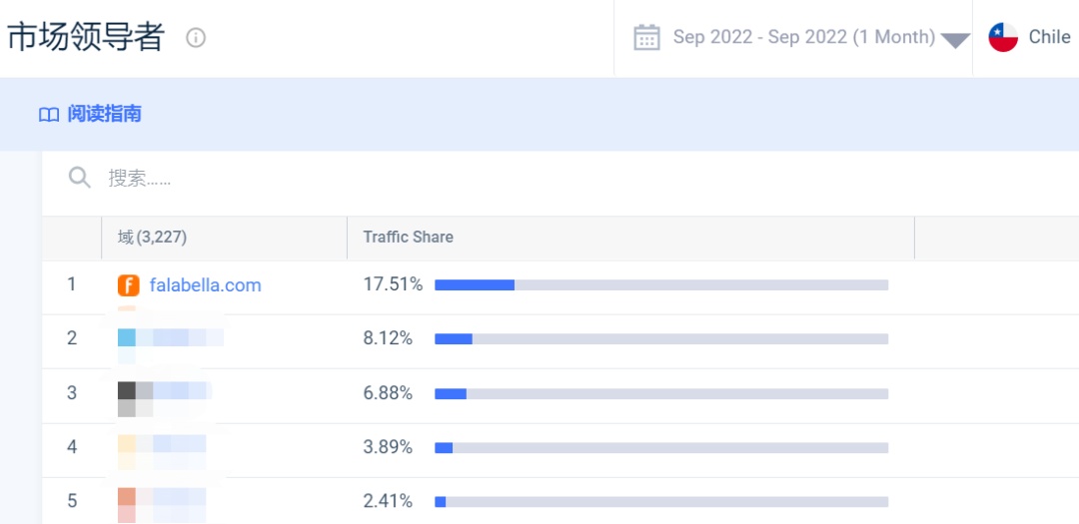Open the Sep 2022 date range selector
The height and width of the screenshot is (524, 1079).
point(803,38)
